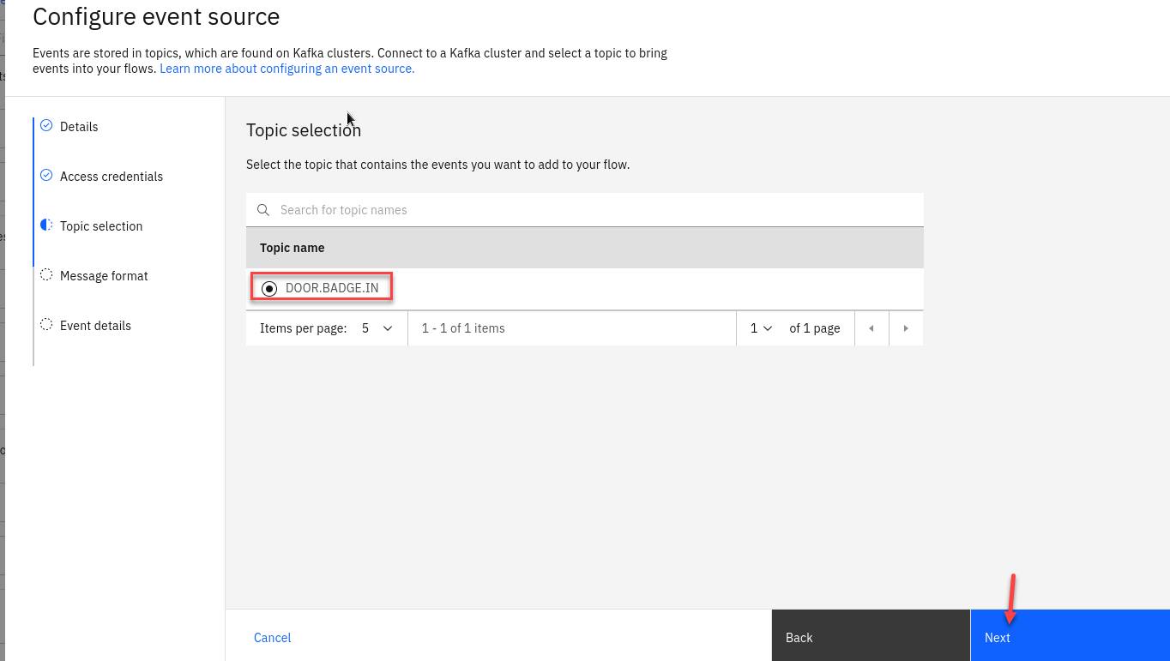Focus the Search for topic names field
Screen dimensions: 1170x661
pos(592,210)
